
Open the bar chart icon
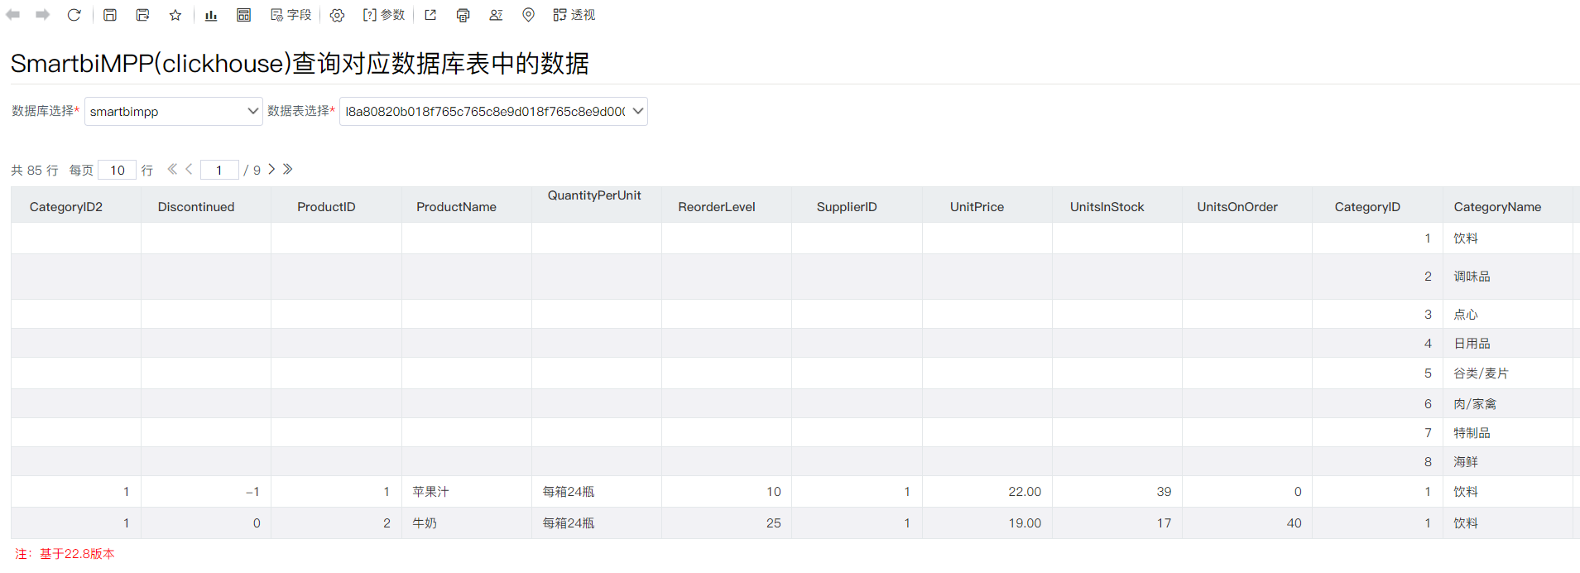[x=211, y=15]
